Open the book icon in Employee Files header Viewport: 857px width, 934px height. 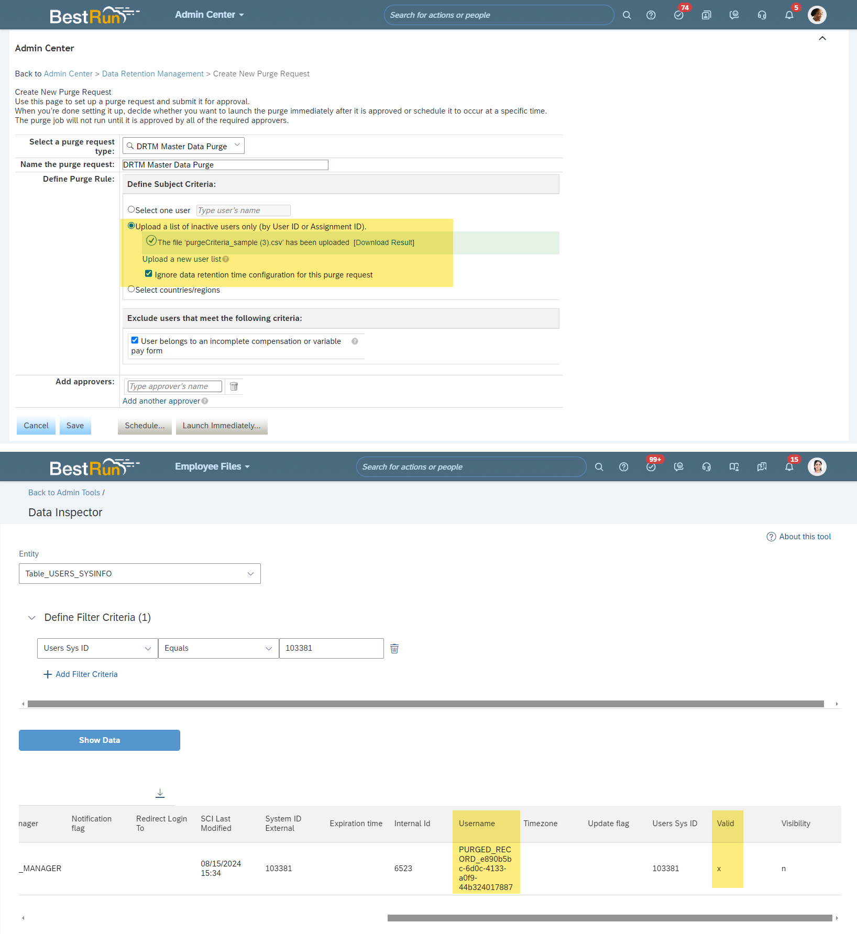click(734, 467)
